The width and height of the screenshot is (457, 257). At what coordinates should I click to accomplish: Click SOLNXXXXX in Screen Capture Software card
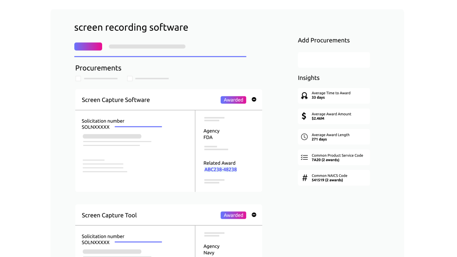(x=96, y=127)
